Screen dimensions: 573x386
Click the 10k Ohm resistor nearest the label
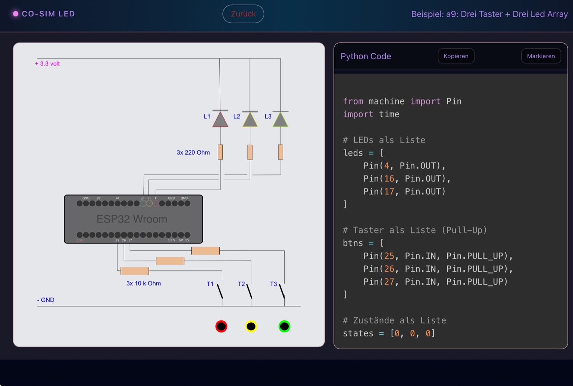(x=135, y=271)
